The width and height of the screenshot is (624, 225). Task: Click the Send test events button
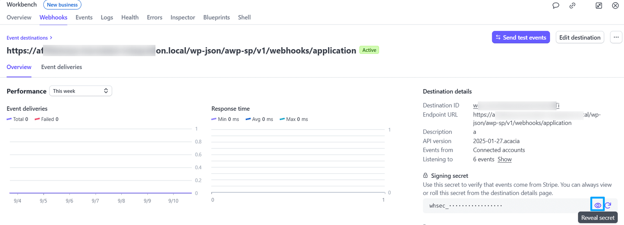click(521, 37)
